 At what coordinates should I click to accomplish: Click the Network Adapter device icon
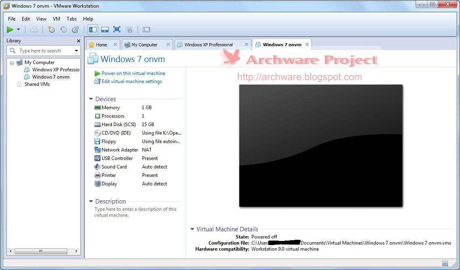click(x=97, y=150)
